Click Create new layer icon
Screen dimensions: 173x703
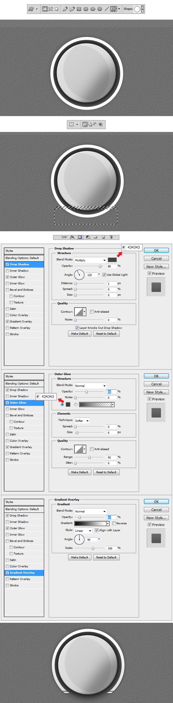[103, 237]
